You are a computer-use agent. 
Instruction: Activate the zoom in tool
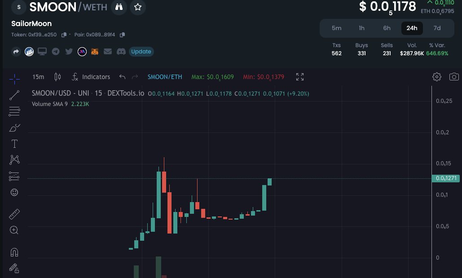click(14, 230)
